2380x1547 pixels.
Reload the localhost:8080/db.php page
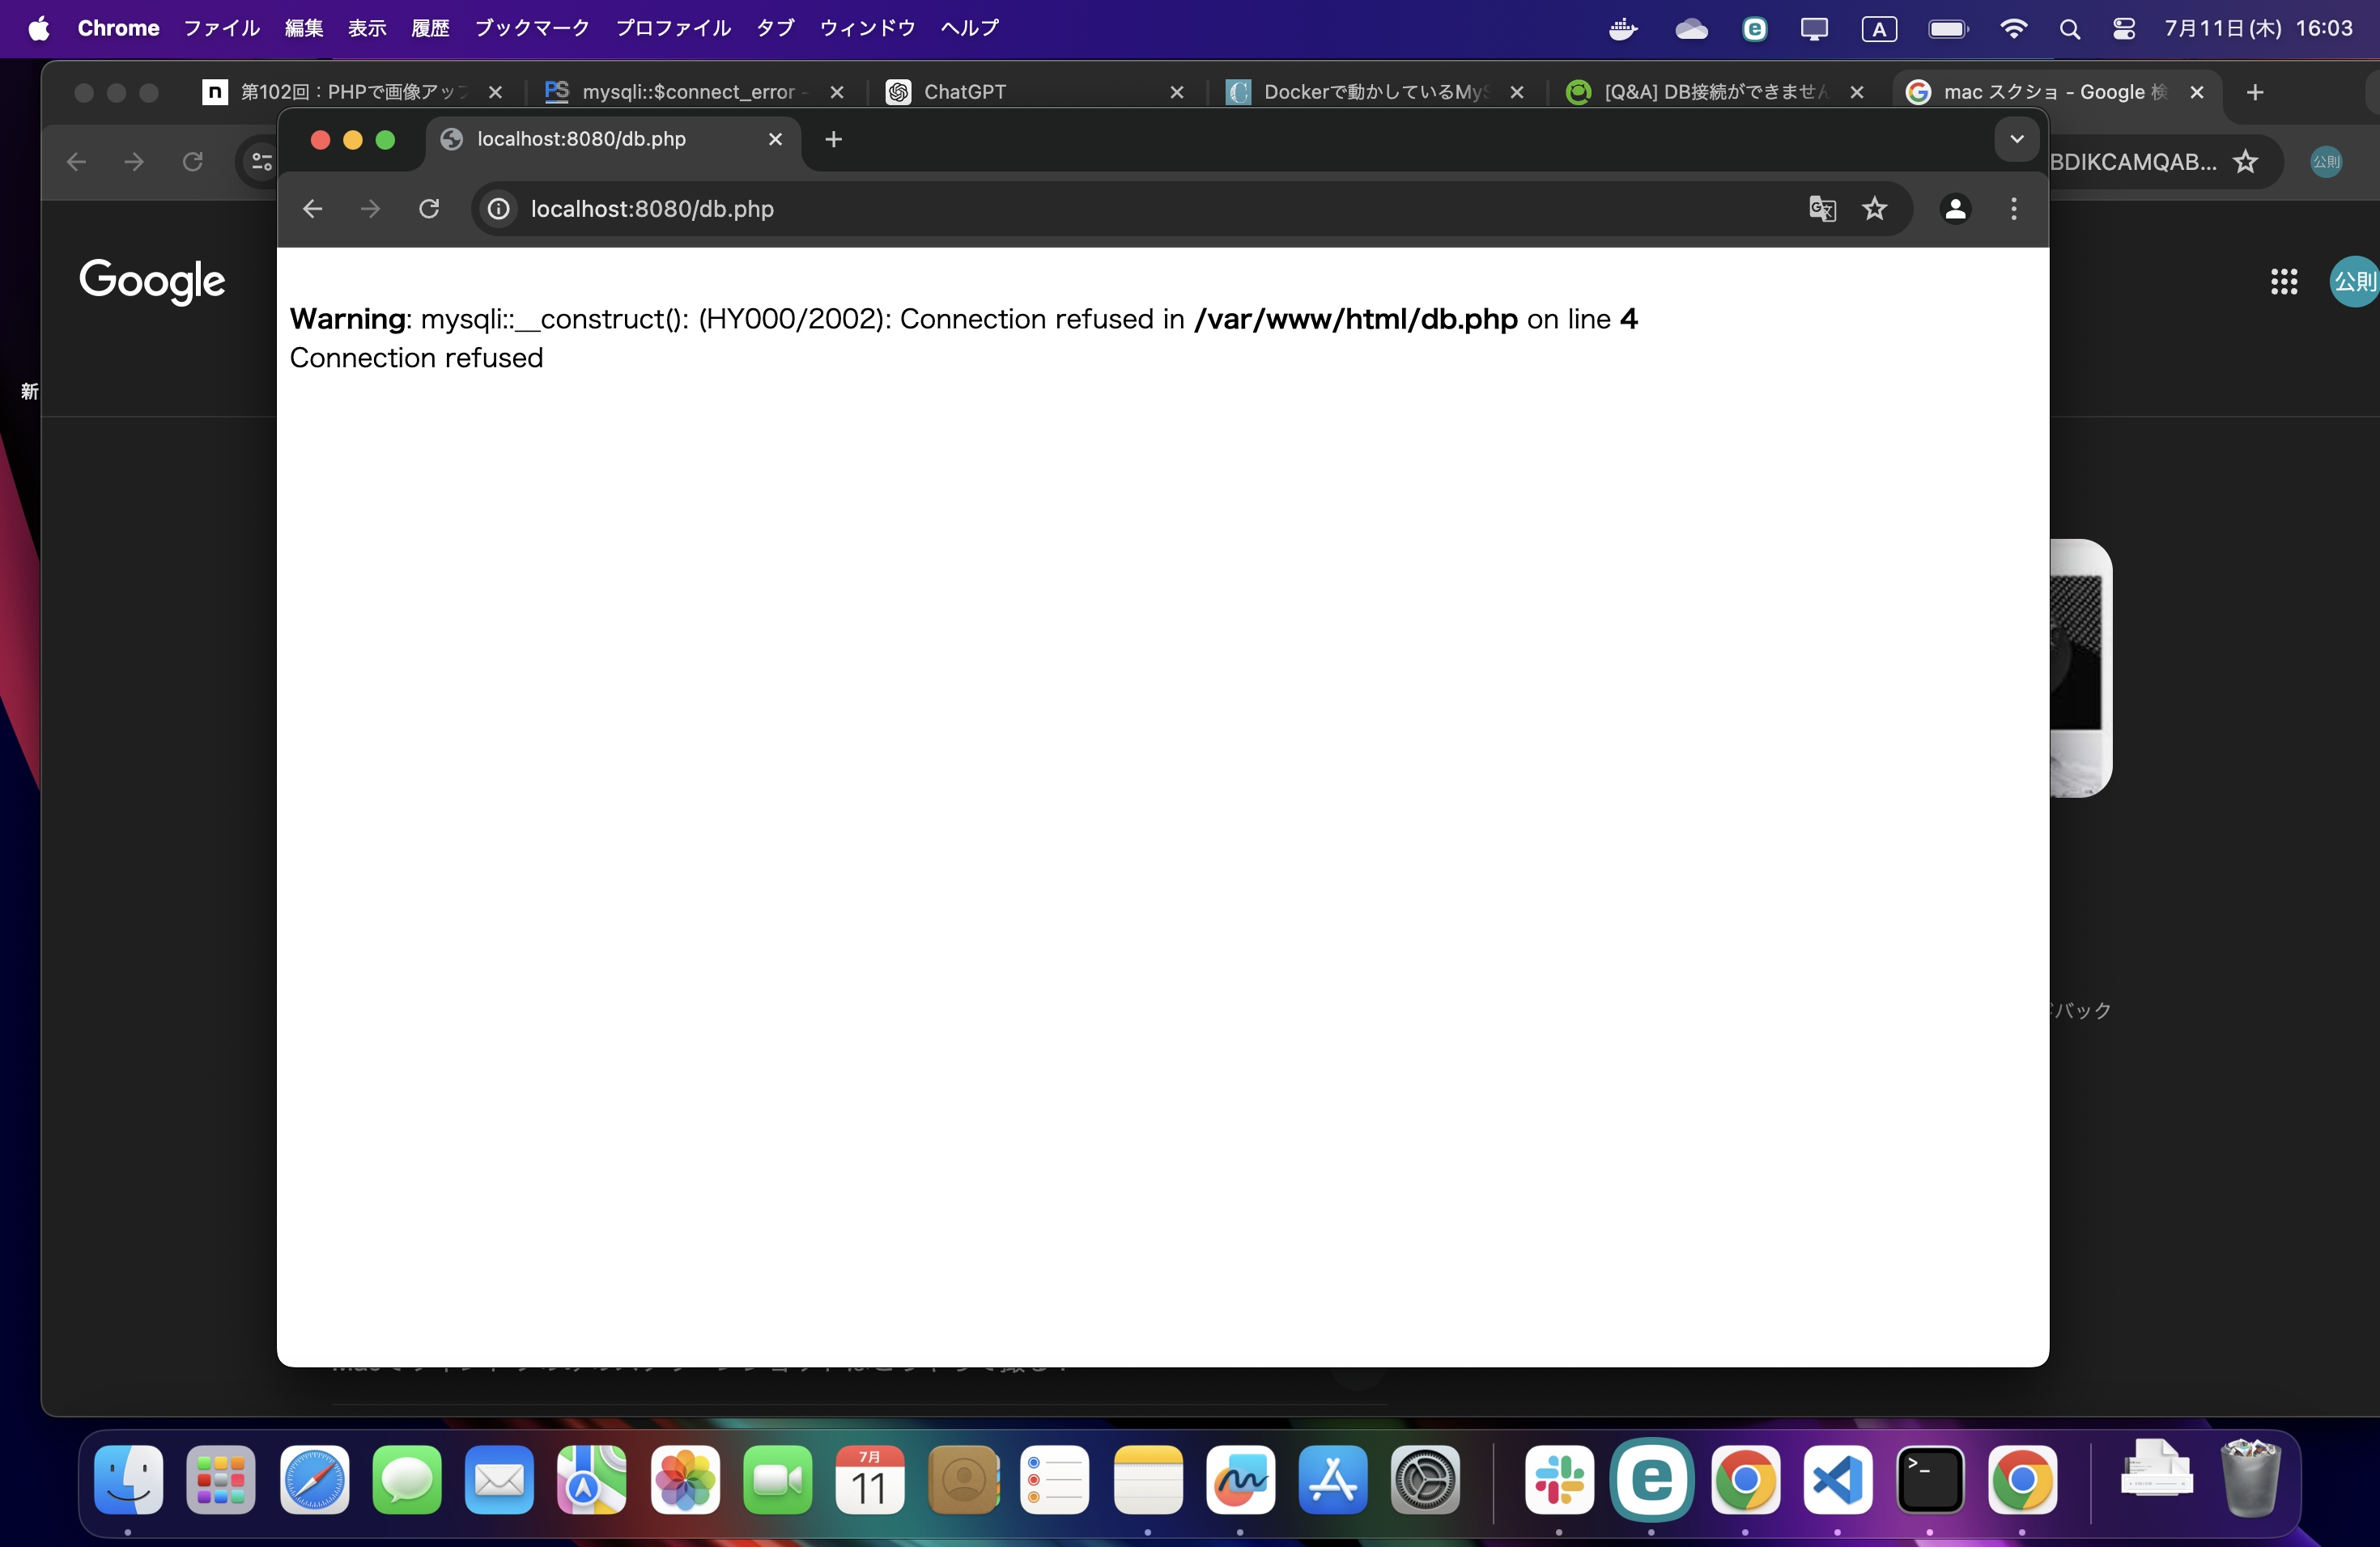click(x=429, y=209)
